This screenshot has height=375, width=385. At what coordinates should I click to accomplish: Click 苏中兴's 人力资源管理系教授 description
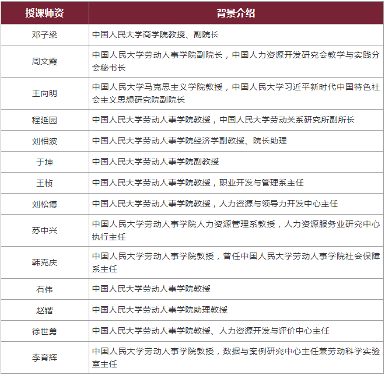point(236,231)
